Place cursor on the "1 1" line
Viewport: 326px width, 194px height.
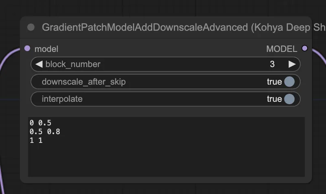pos(36,140)
